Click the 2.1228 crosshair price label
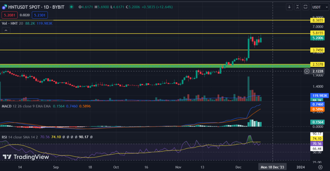Viewport: 330px width, 171px height. [x=318, y=71]
